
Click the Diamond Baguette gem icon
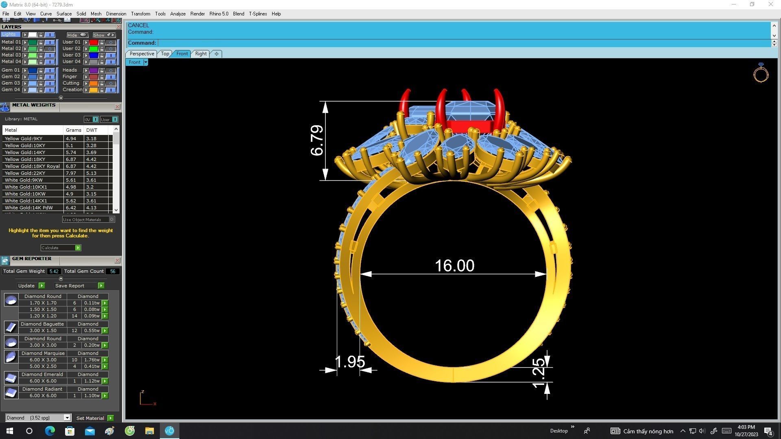tap(11, 327)
